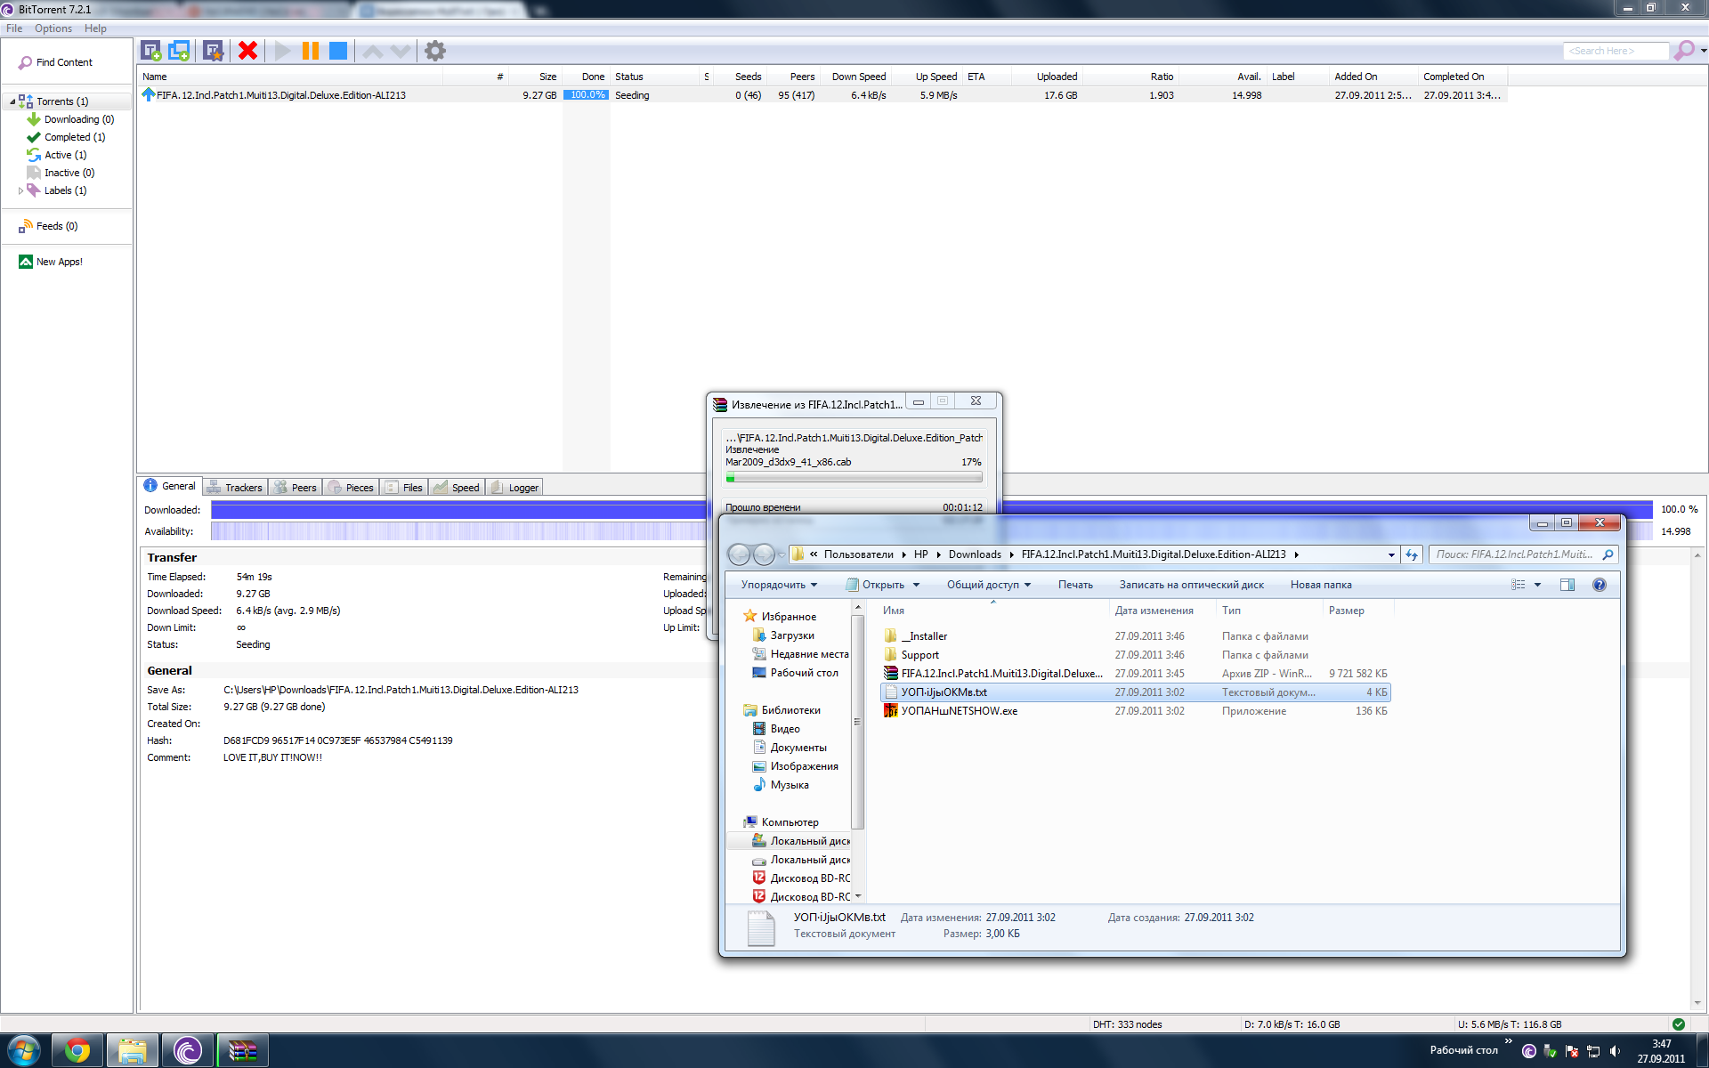Pause the torrent with orange pause icon

(x=310, y=51)
